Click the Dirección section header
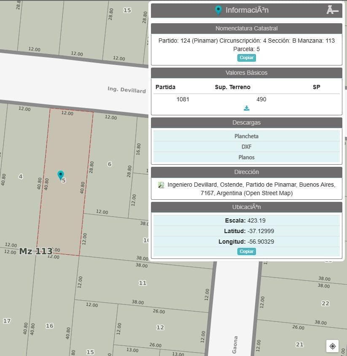This screenshot has width=347, height=356. point(246,172)
